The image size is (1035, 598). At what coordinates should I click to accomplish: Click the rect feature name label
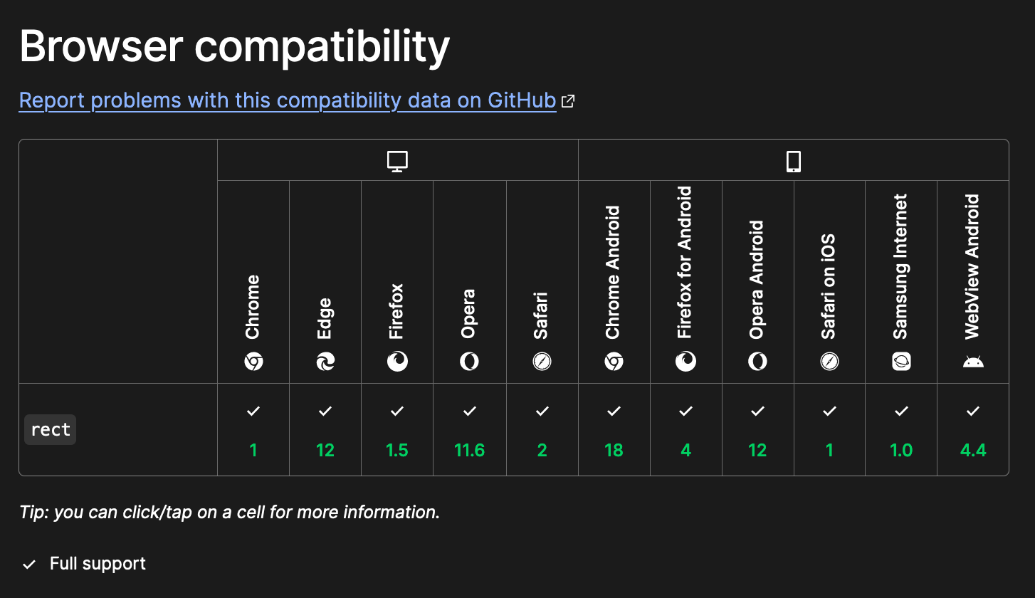pos(51,430)
